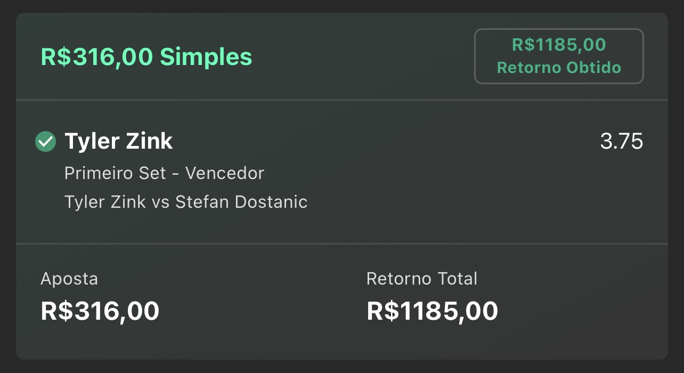Select the R$316,00 stake amount under Aposta
Screen dimensions: 684x373
point(100,311)
